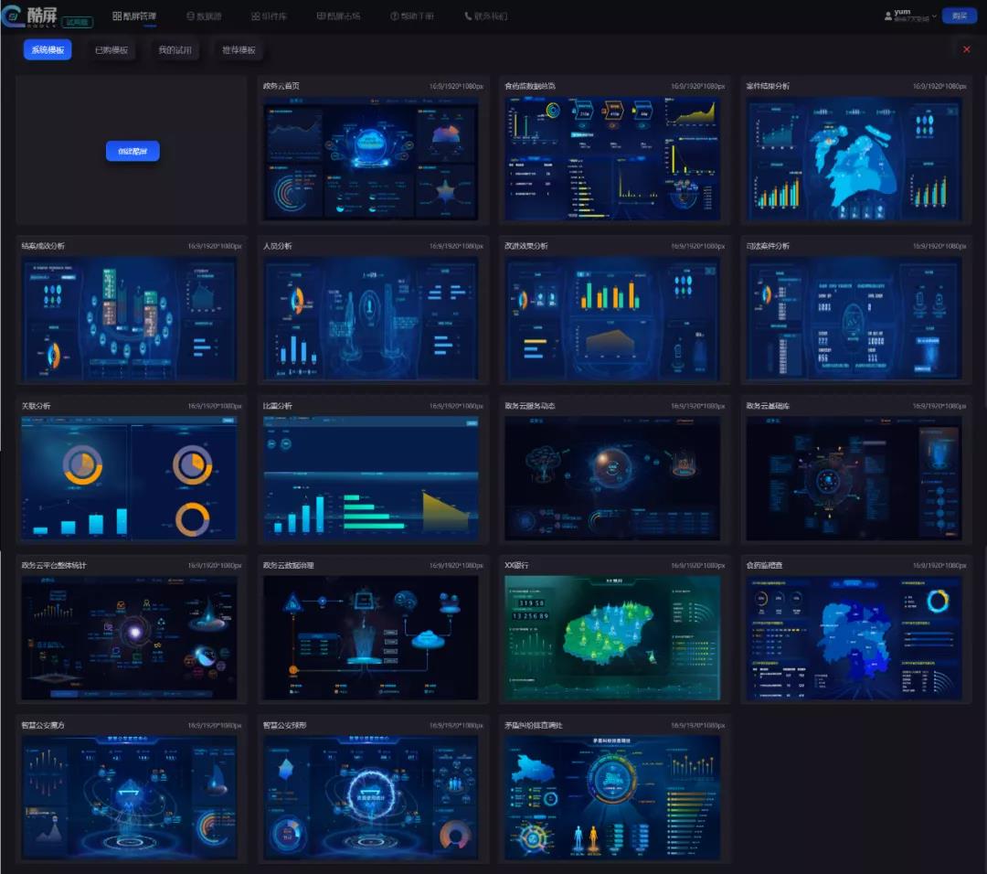Open the 政务云首页 template thumbnail
This screenshot has height=874, width=987.
point(370,158)
